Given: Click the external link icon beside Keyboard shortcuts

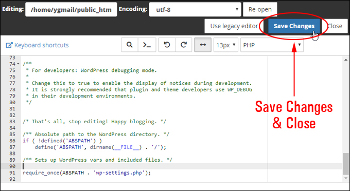Looking at the screenshot, I should click(9, 45).
